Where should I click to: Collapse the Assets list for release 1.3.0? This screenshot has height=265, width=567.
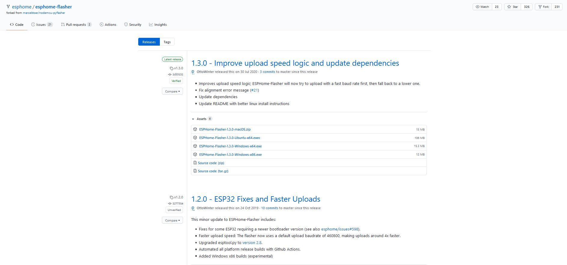coord(193,119)
